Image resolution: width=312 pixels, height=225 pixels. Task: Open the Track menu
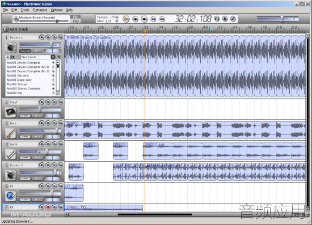(x=25, y=10)
